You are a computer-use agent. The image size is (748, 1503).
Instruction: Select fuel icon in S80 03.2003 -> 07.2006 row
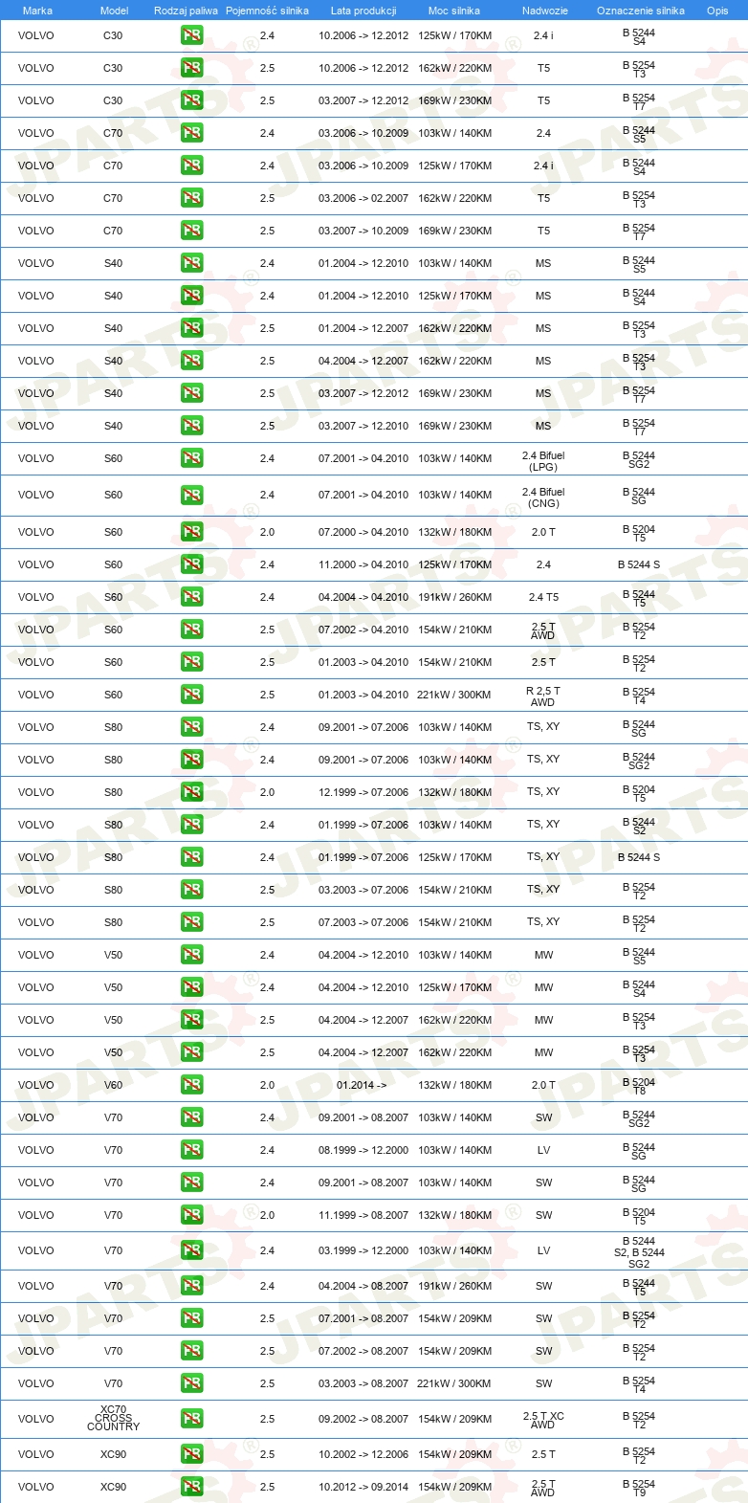(191, 890)
